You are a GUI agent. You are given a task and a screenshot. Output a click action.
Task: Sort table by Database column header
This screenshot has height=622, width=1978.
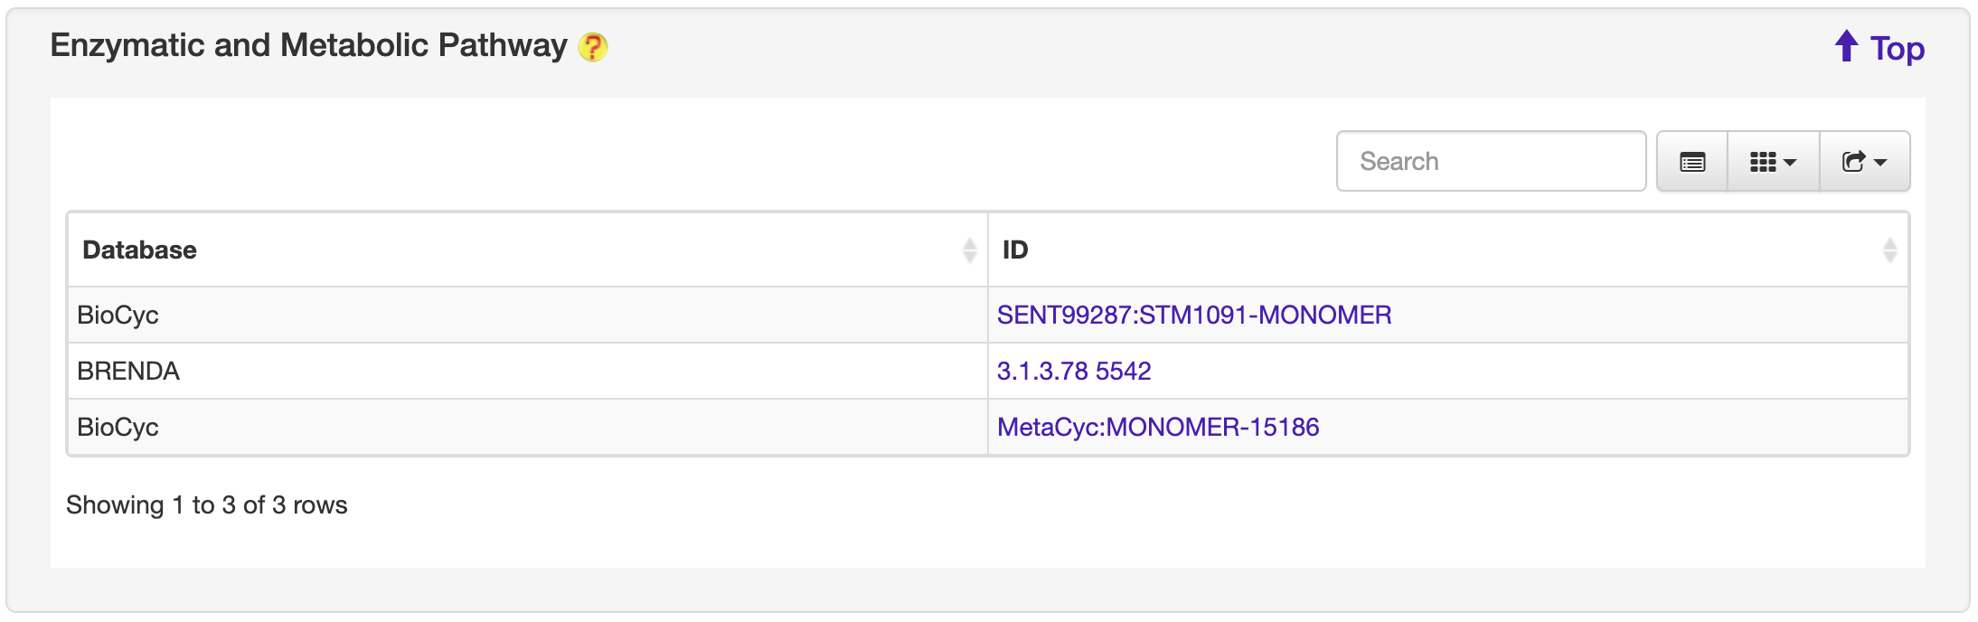(140, 250)
